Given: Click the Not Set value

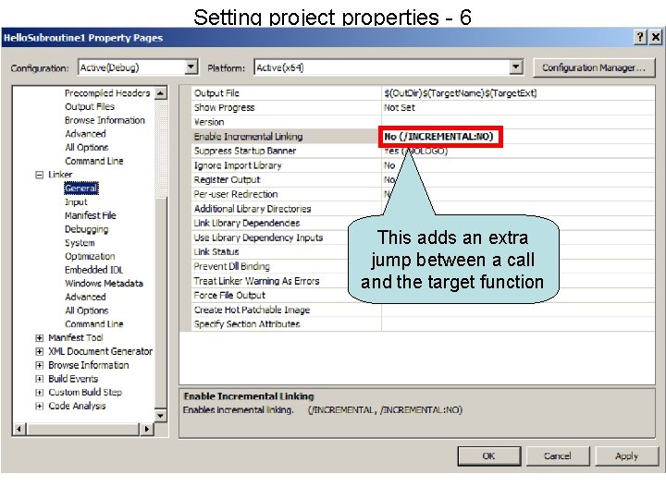Looking at the screenshot, I should [x=400, y=108].
